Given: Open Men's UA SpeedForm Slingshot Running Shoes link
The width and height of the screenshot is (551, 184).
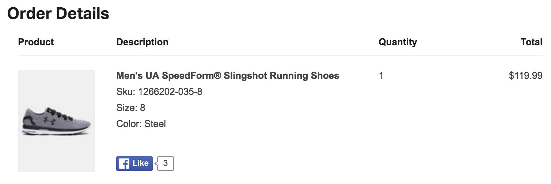Looking at the screenshot, I should coord(228,76).
